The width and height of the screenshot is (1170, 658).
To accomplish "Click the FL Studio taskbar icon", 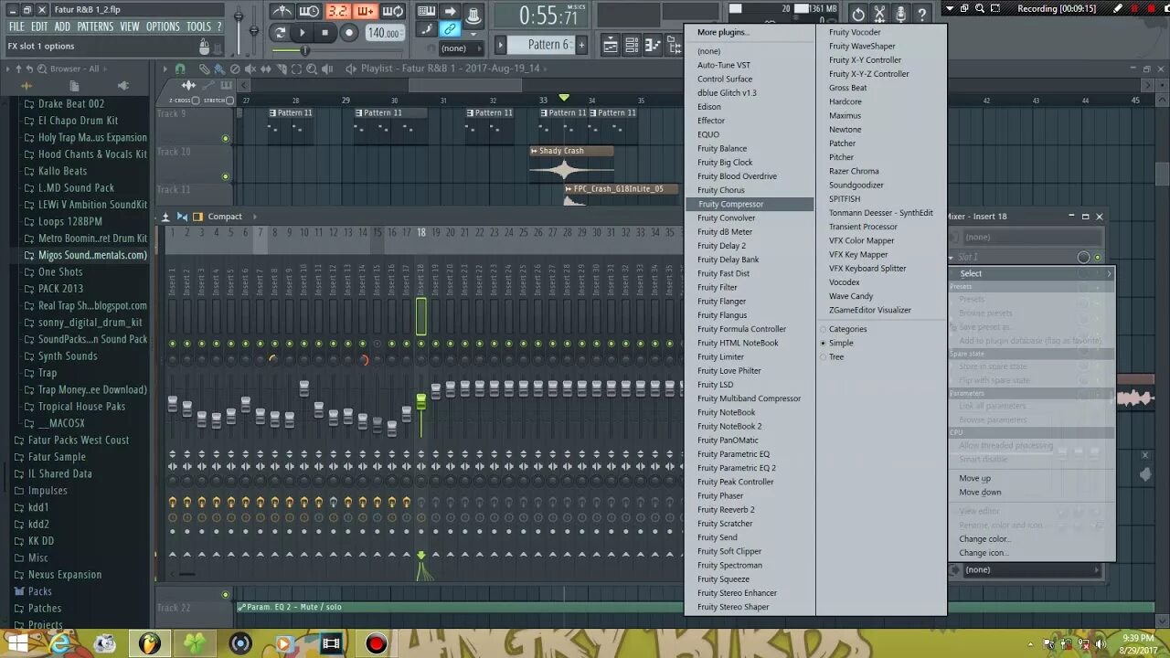I will click(149, 643).
